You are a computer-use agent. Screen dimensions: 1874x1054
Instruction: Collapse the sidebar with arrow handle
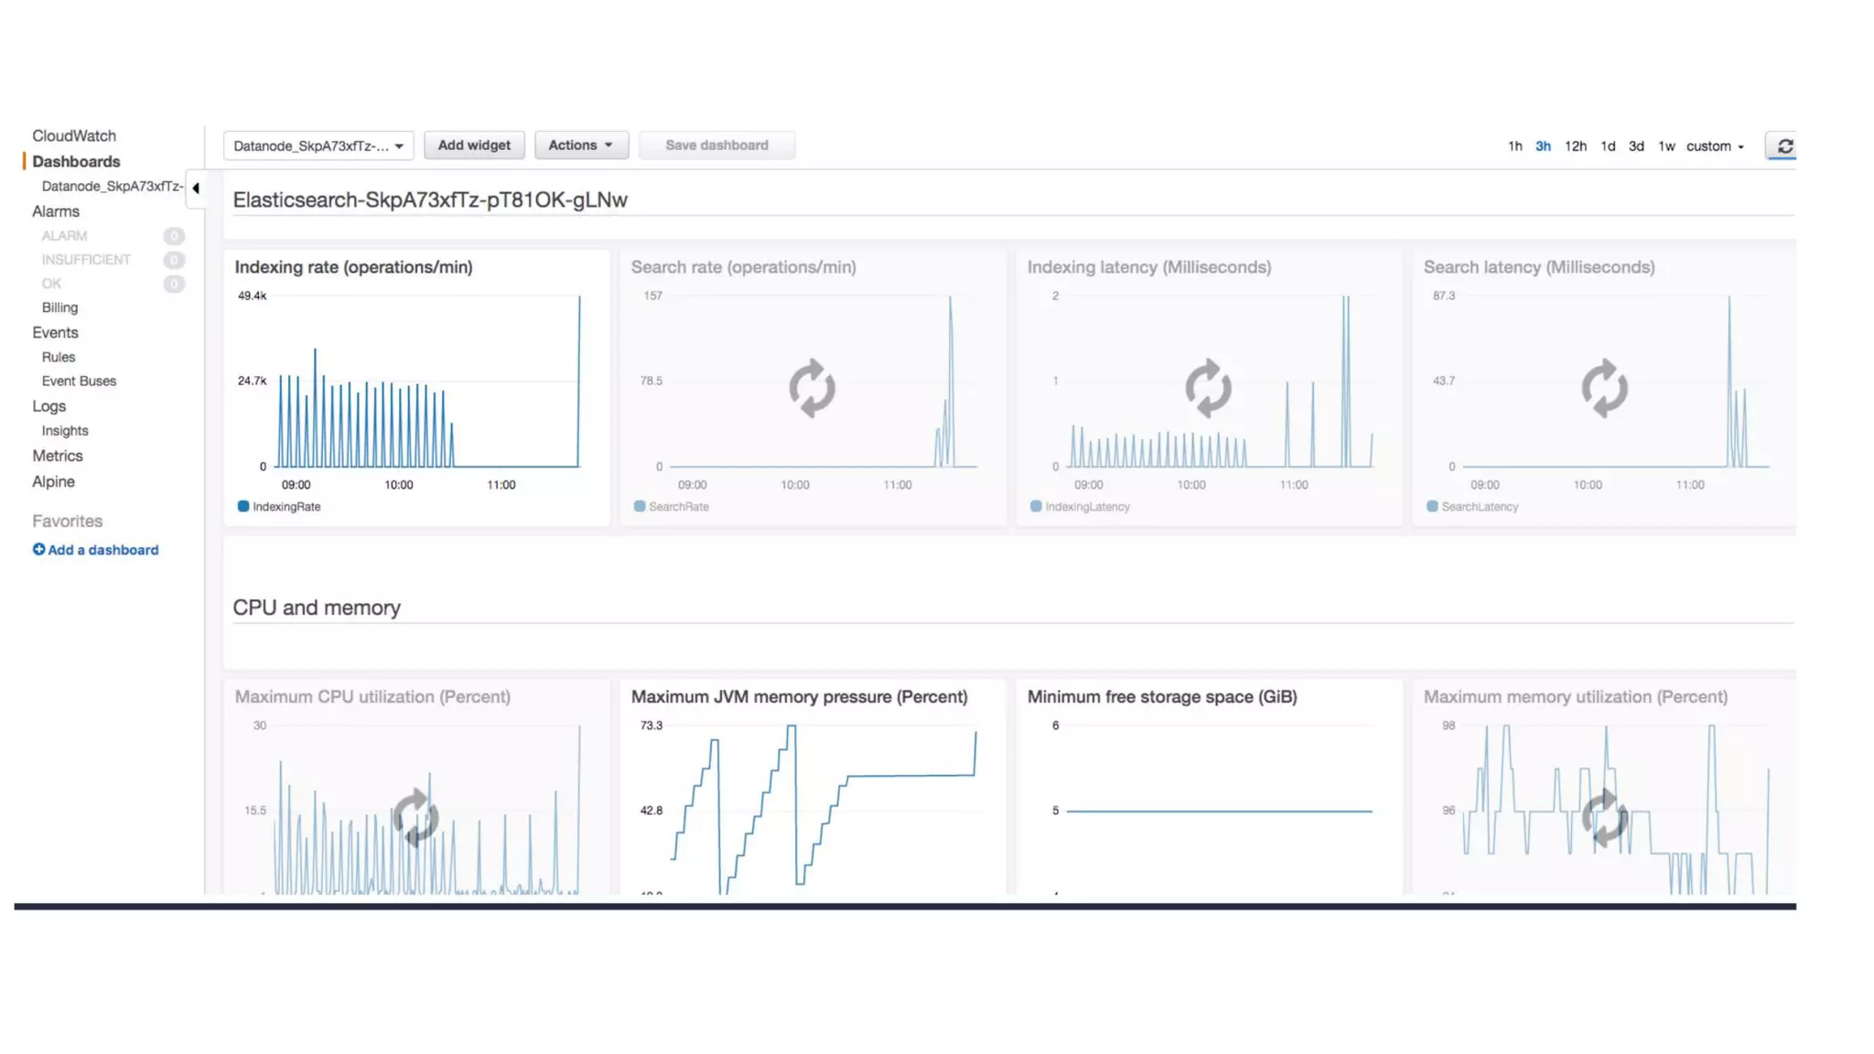[196, 188]
